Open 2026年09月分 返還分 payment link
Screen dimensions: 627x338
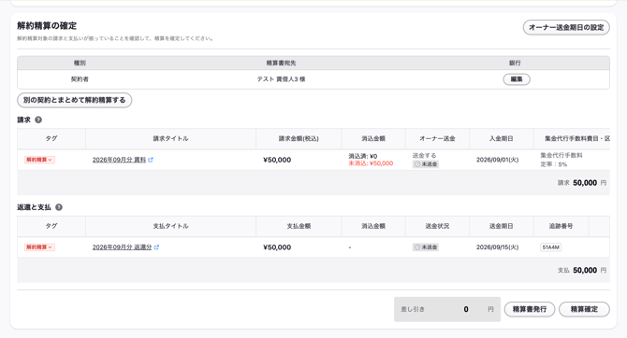122,247
